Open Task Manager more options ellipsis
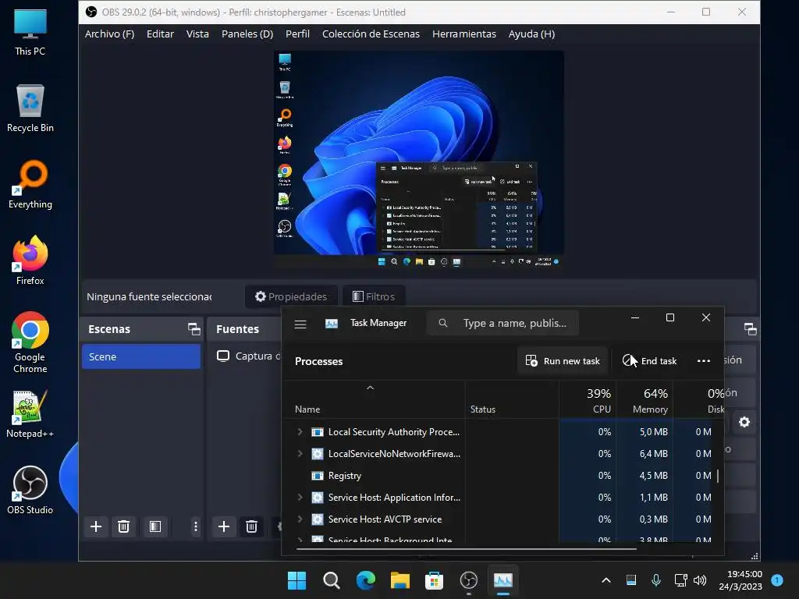 704,360
